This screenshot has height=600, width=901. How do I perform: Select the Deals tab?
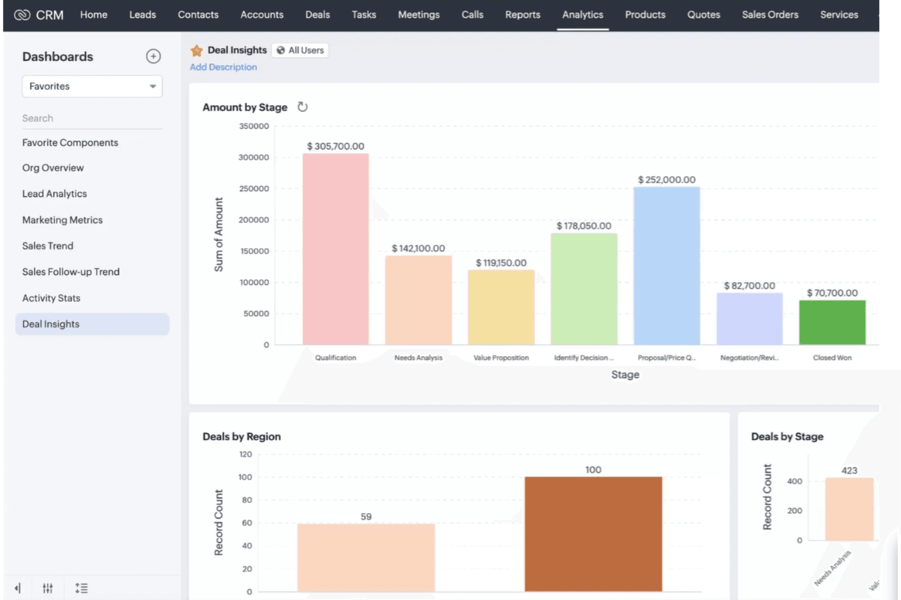tap(318, 15)
